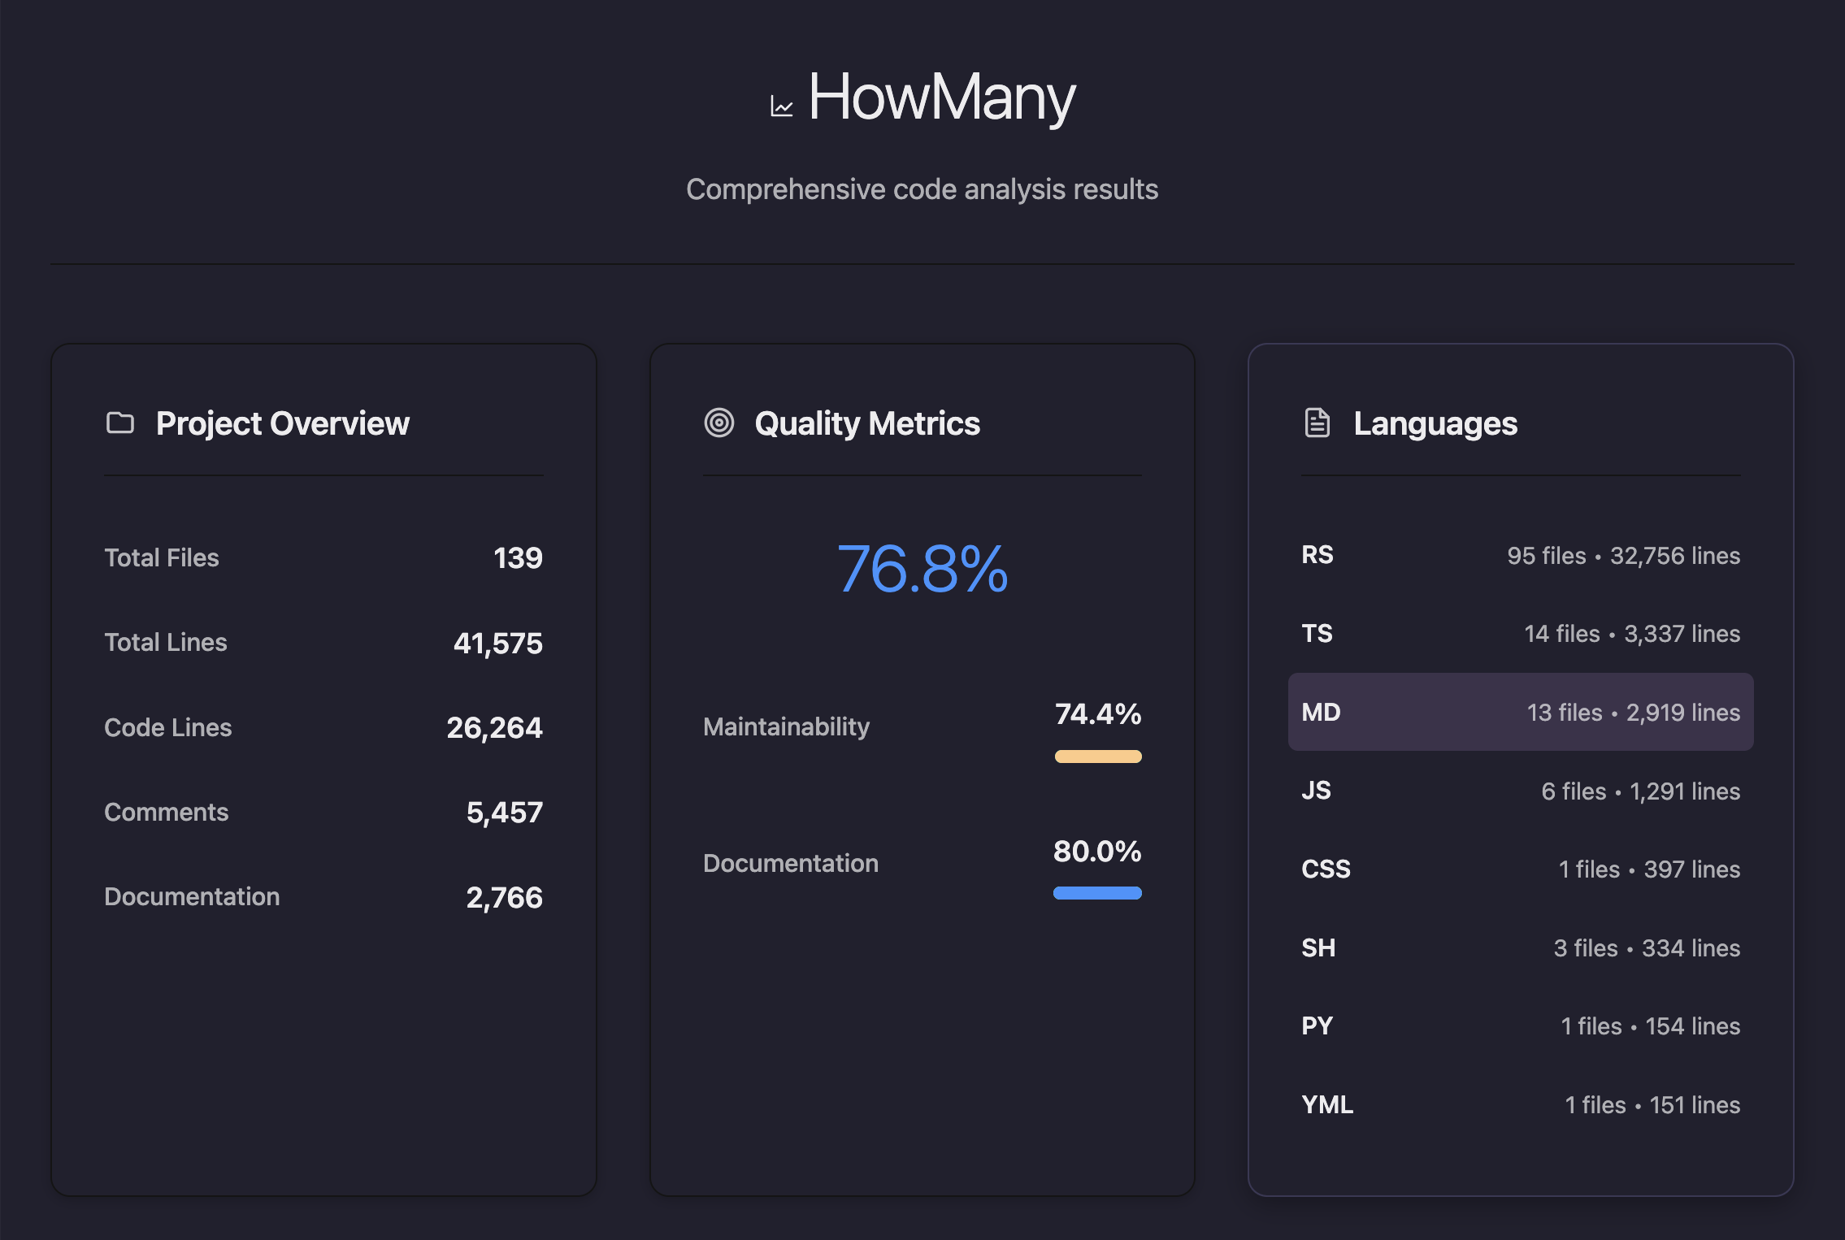Screen dimensions: 1845x1240
Task: Click the Total Lines count 41,575
Action: click(497, 643)
